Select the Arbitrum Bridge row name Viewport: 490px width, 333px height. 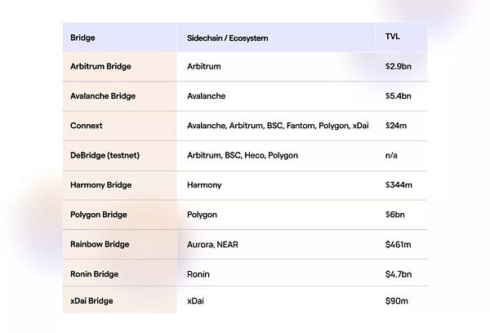click(x=100, y=66)
